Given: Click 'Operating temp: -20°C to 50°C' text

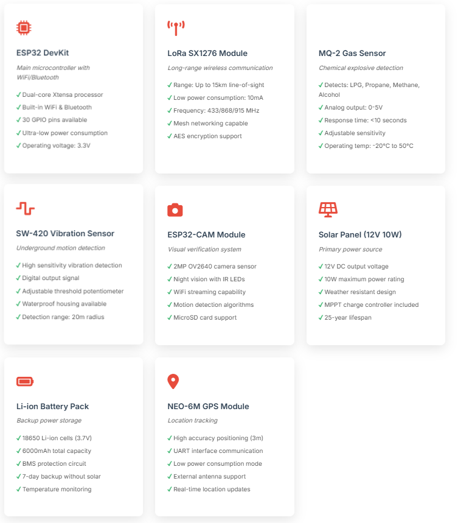Looking at the screenshot, I should 369,146.
